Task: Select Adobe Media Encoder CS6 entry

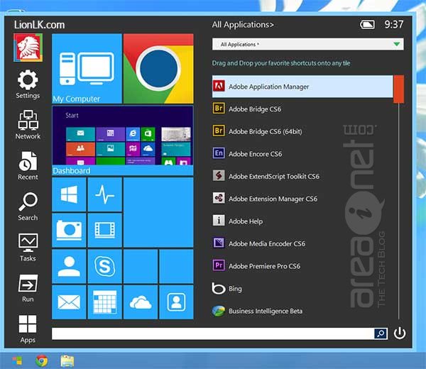Action: click(302, 243)
